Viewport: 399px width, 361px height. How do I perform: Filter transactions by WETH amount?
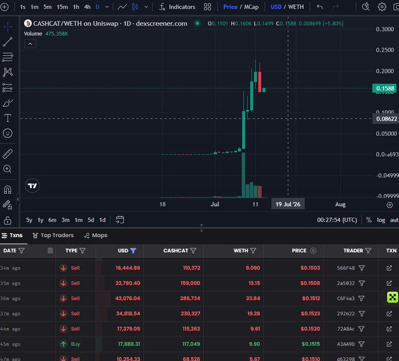click(253, 251)
